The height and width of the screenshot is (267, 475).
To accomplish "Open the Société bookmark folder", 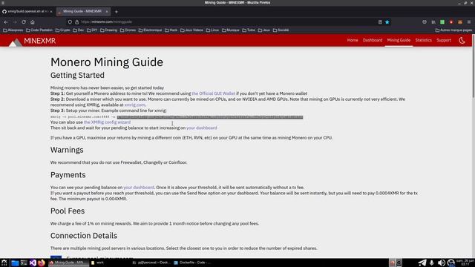I will click(x=281, y=30).
